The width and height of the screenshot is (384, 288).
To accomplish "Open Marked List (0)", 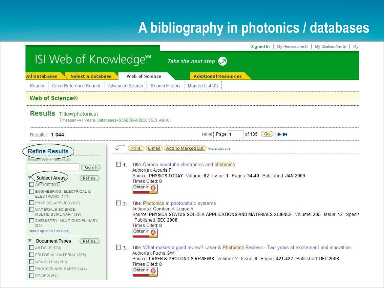I will 203,86.
